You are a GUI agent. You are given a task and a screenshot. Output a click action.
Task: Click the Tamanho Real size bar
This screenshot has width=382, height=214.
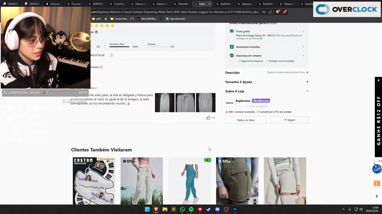[x=119, y=47]
